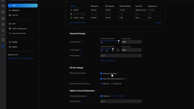The image size is (194, 109).
Task: Click the Network 7.3.76 version text
Action: click(x=13, y=54)
